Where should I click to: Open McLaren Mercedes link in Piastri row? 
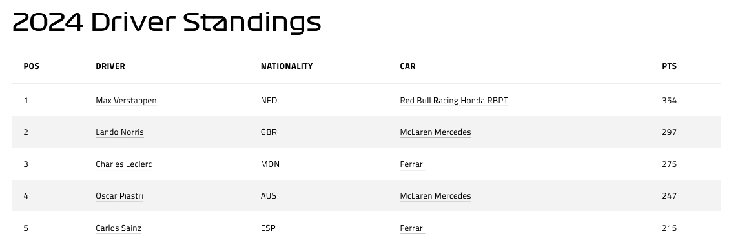[x=435, y=196]
